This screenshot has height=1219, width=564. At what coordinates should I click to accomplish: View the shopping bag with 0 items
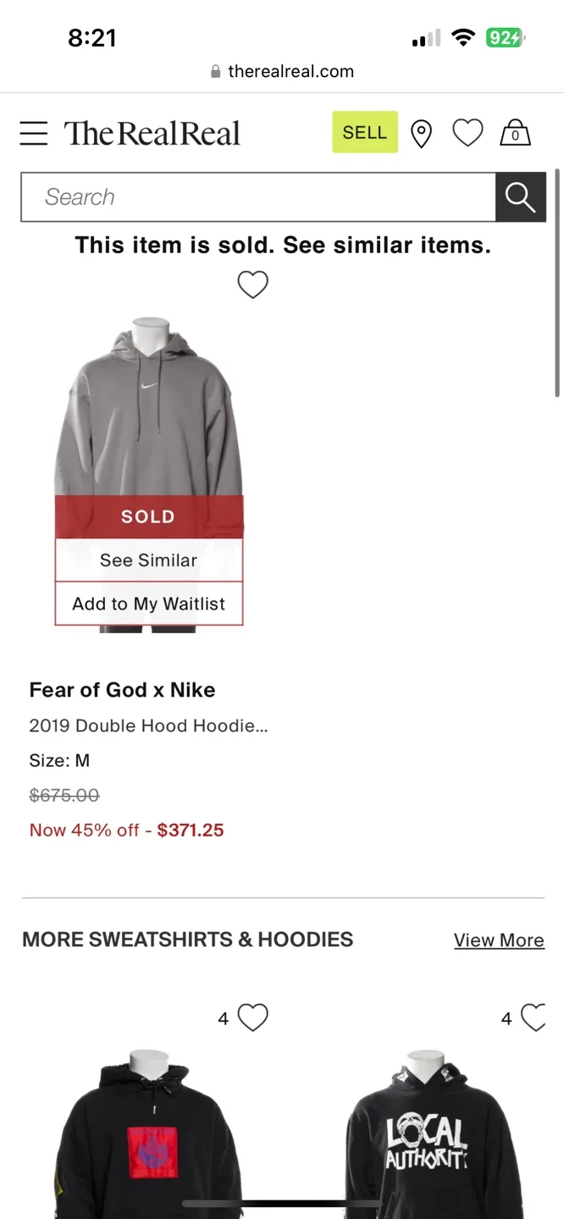[x=515, y=133]
